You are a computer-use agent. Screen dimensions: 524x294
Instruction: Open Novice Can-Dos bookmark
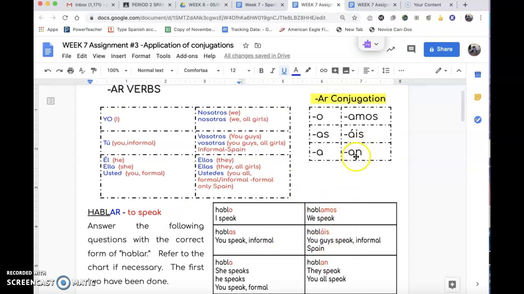[x=390, y=29]
